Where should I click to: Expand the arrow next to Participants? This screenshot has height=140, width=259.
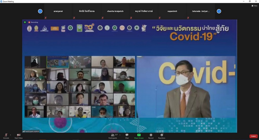120,135
